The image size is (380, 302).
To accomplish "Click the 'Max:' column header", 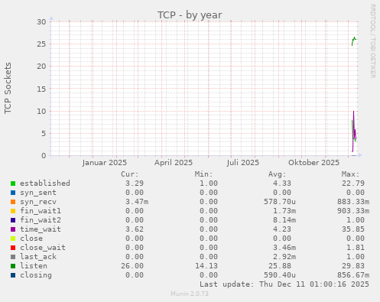I will coord(351,174).
